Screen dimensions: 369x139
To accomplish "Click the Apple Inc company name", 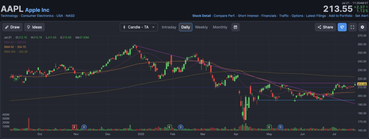I will [x=37, y=10].
